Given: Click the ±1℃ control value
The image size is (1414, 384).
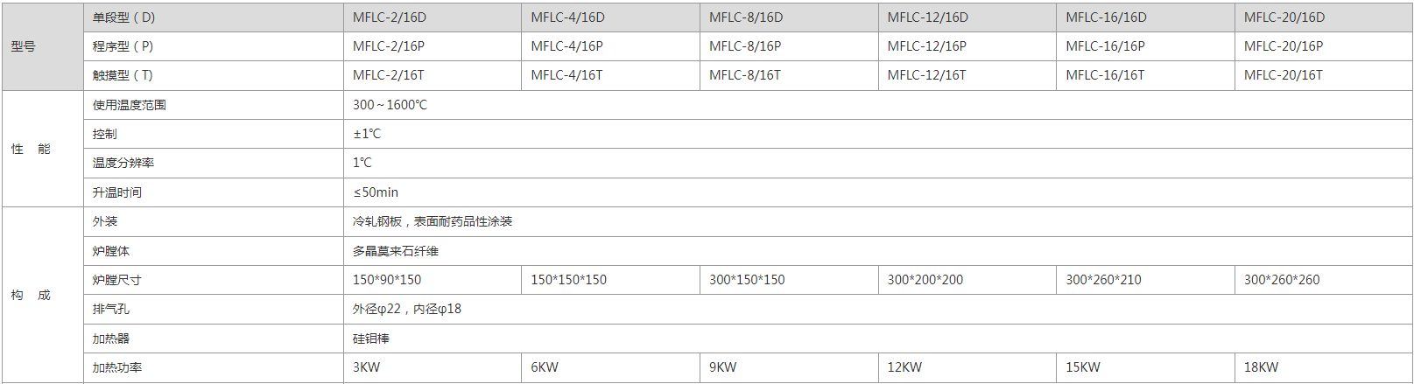Looking at the screenshot, I should (x=367, y=134).
